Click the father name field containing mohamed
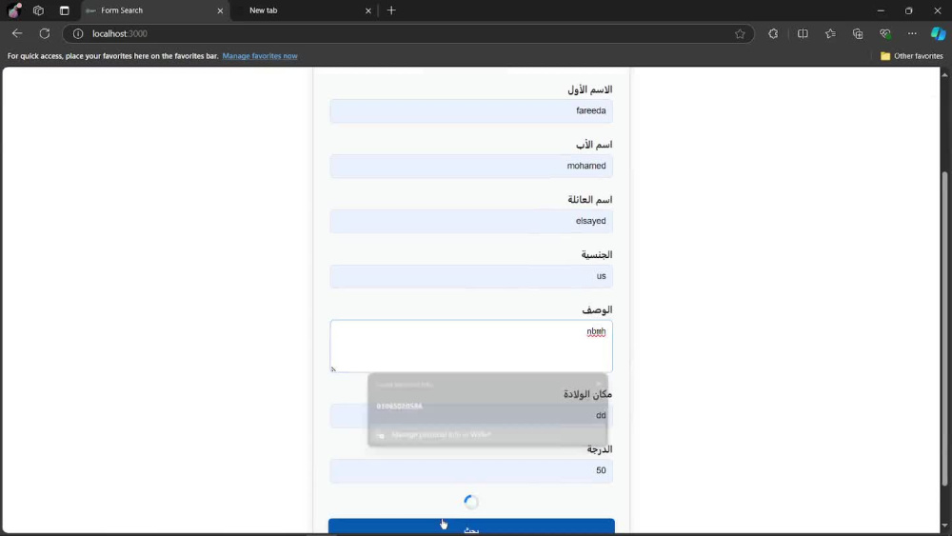The height and width of the screenshot is (536, 952). pyautogui.click(x=471, y=166)
